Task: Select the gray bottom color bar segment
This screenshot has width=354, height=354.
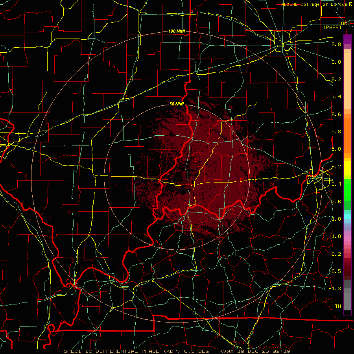Action: point(347,301)
